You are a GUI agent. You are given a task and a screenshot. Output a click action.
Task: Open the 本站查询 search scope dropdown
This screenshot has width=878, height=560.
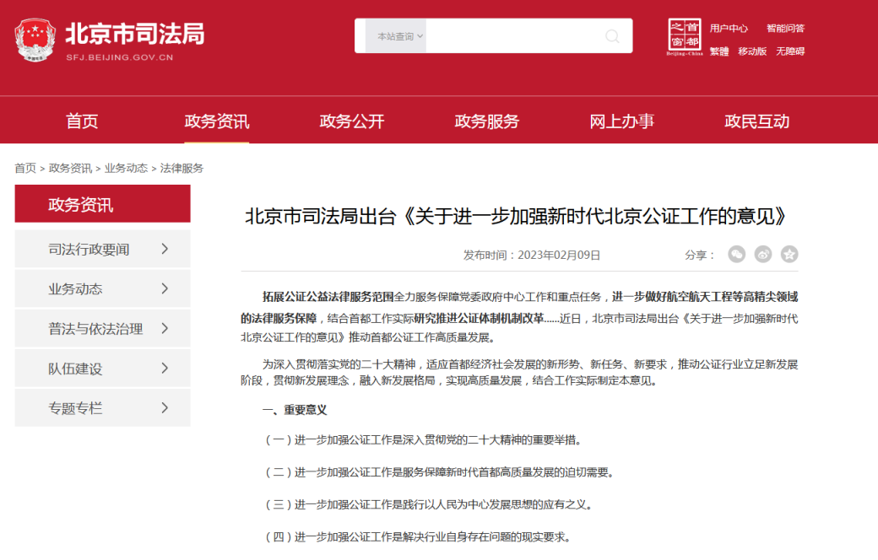[x=396, y=36]
